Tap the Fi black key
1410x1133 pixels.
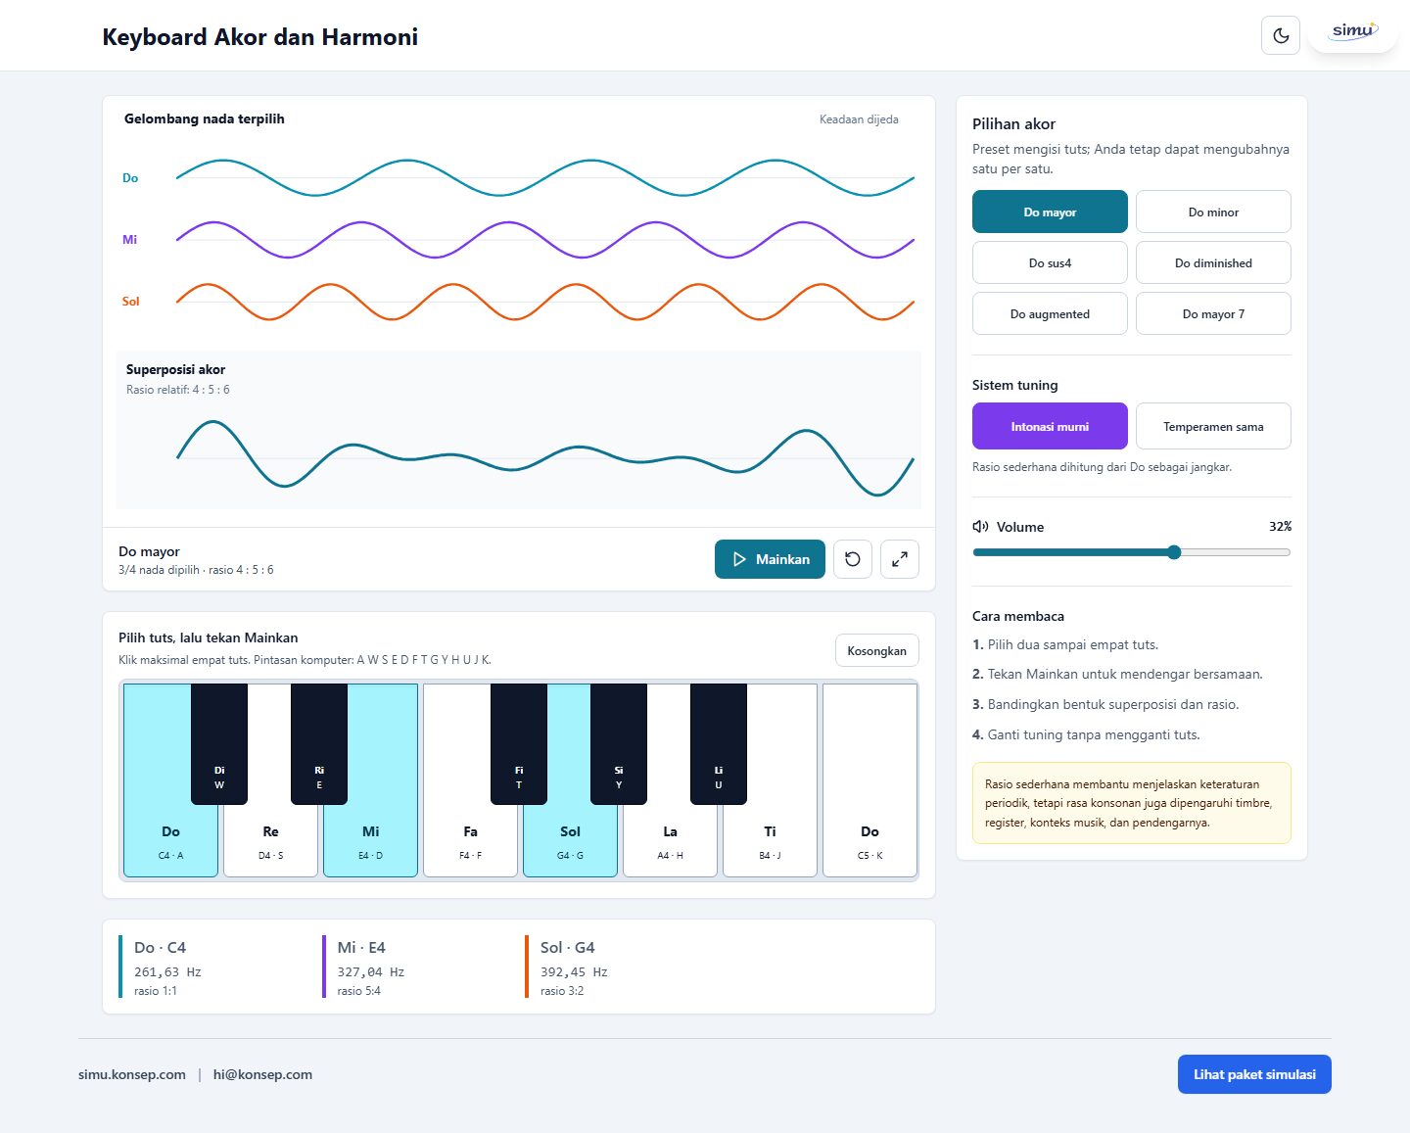[x=519, y=744]
